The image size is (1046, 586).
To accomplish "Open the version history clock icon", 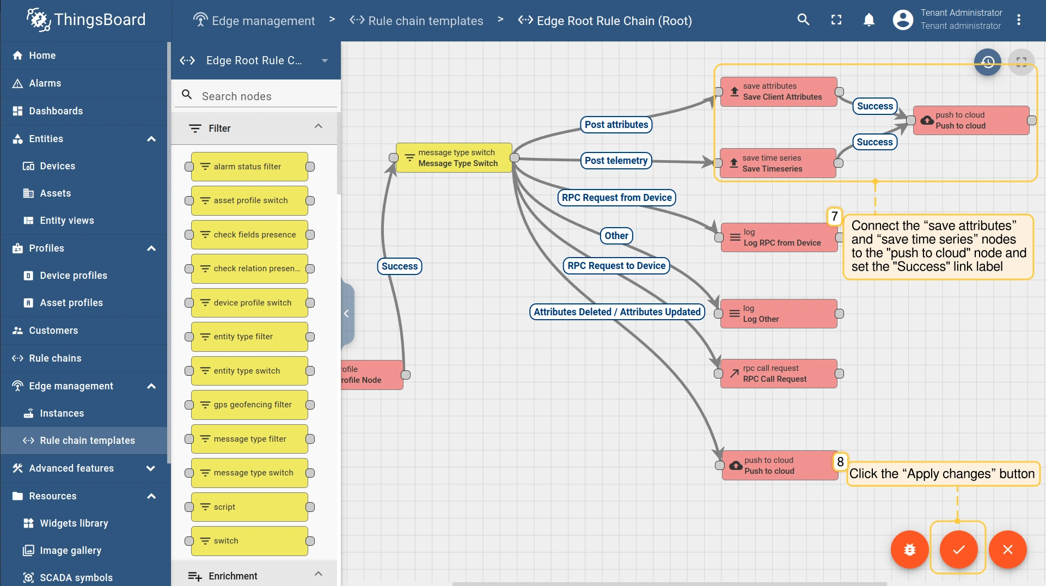I will 988,63.
